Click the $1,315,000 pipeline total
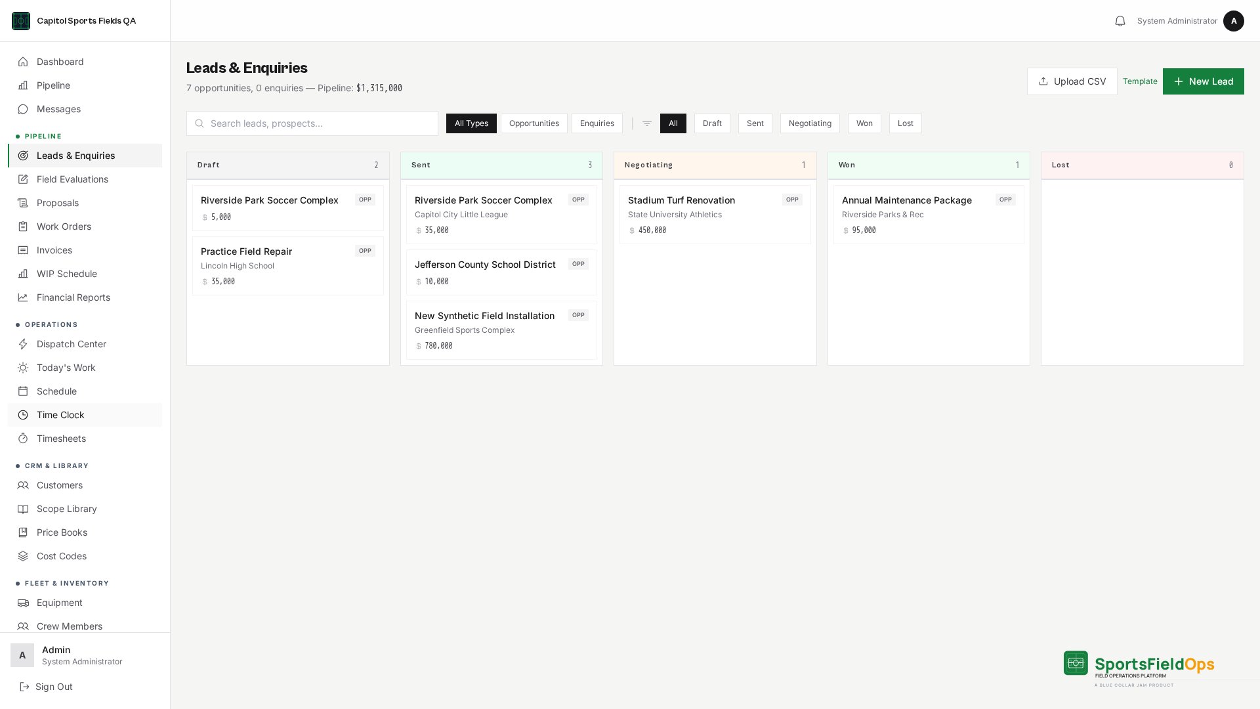The height and width of the screenshot is (709, 1260). tap(379, 88)
